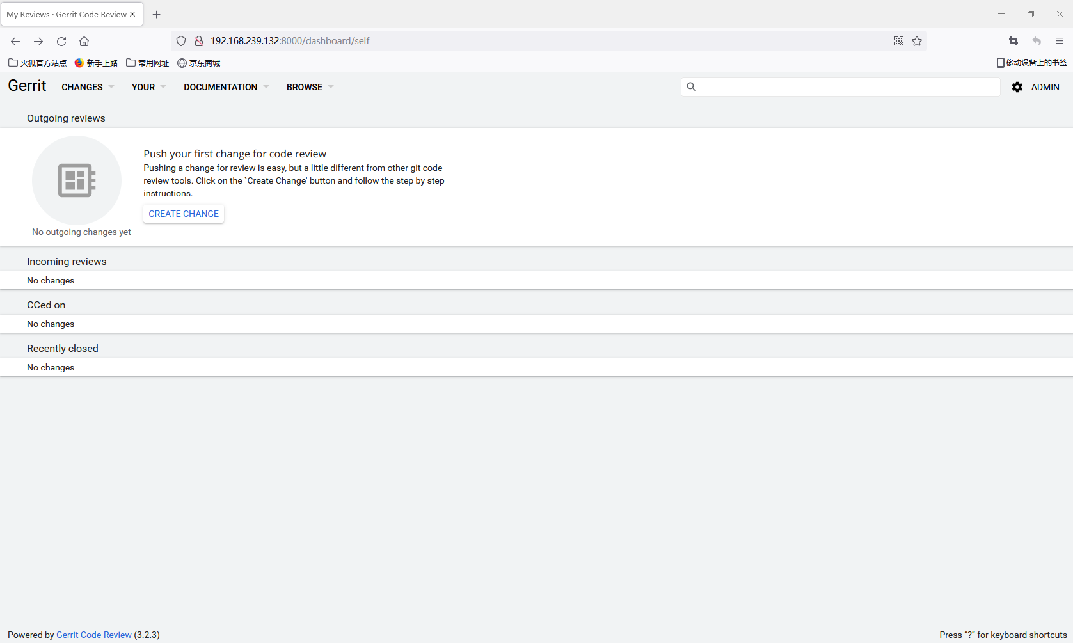Image resolution: width=1073 pixels, height=643 pixels.
Task: Go back with the browser back arrow
Action: pos(15,41)
